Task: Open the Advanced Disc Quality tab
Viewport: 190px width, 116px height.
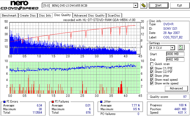Action: [89, 16]
